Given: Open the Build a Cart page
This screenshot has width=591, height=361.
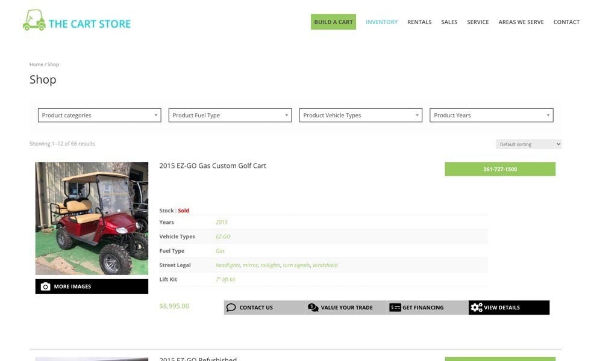Looking at the screenshot, I should tap(334, 22).
